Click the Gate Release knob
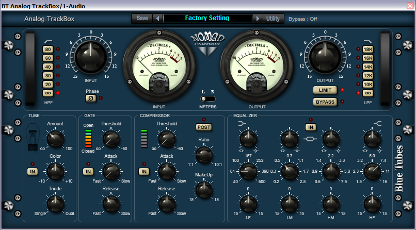Image resolution: width=416 pixels, height=230 pixels. click(x=111, y=204)
